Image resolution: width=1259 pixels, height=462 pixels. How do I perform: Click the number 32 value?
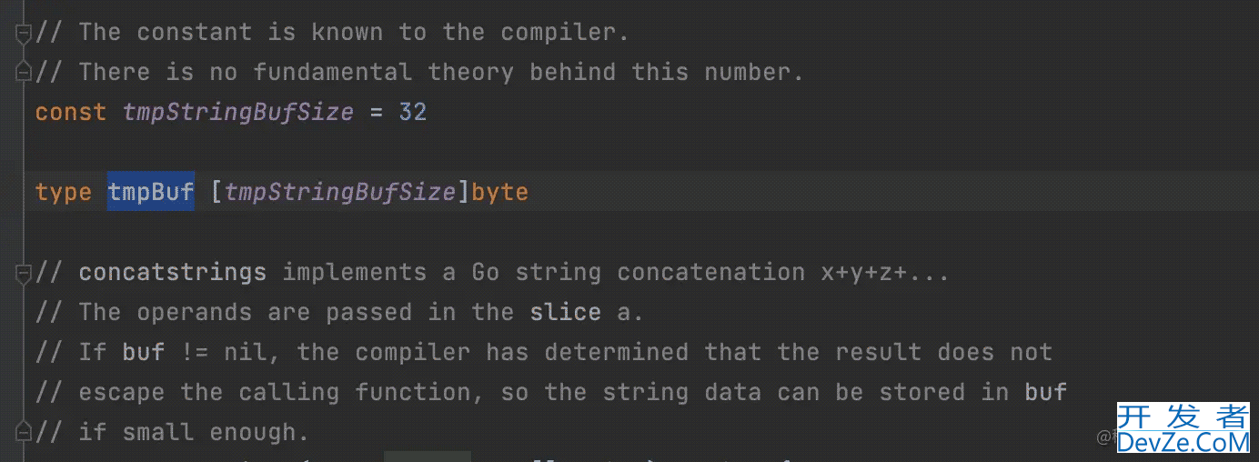[x=413, y=113]
